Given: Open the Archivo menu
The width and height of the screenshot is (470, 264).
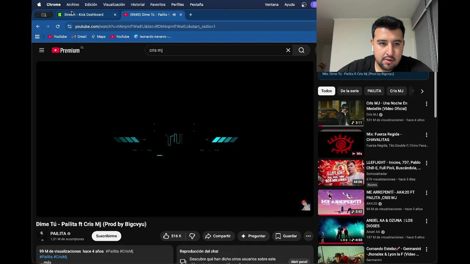Looking at the screenshot, I should coord(73,4).
